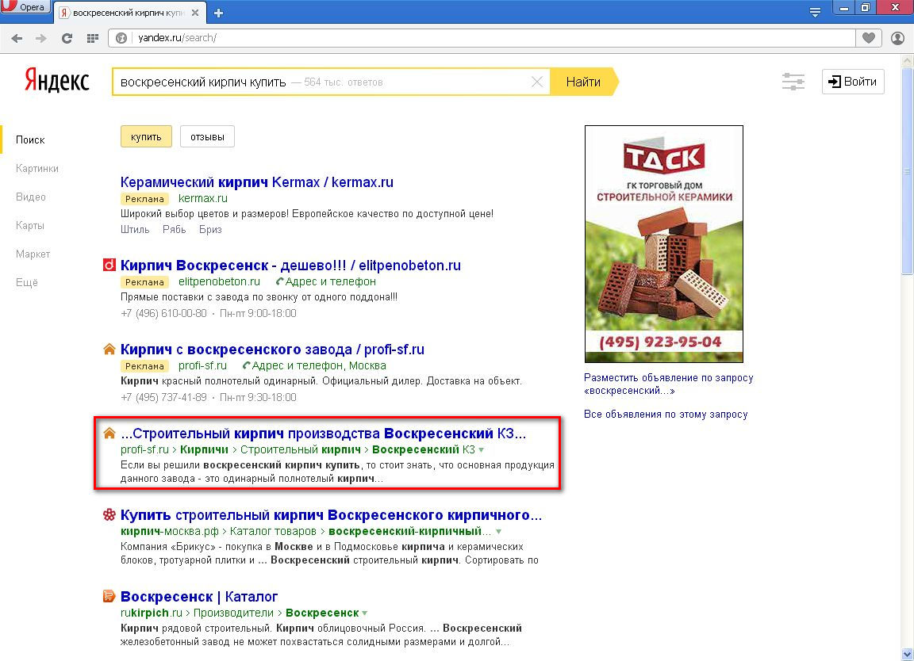
Task: Open dropdown arrow after кирпич-москва.рф breadcrumb
Action: tap(498, 532)
